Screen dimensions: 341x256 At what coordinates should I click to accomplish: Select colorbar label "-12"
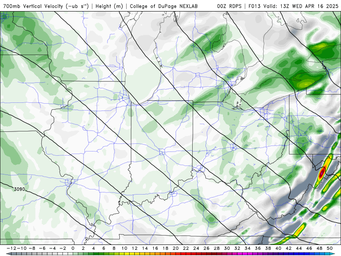coord(12,248)
